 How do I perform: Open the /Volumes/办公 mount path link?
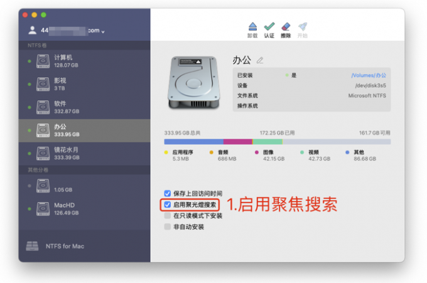(369, 75)
